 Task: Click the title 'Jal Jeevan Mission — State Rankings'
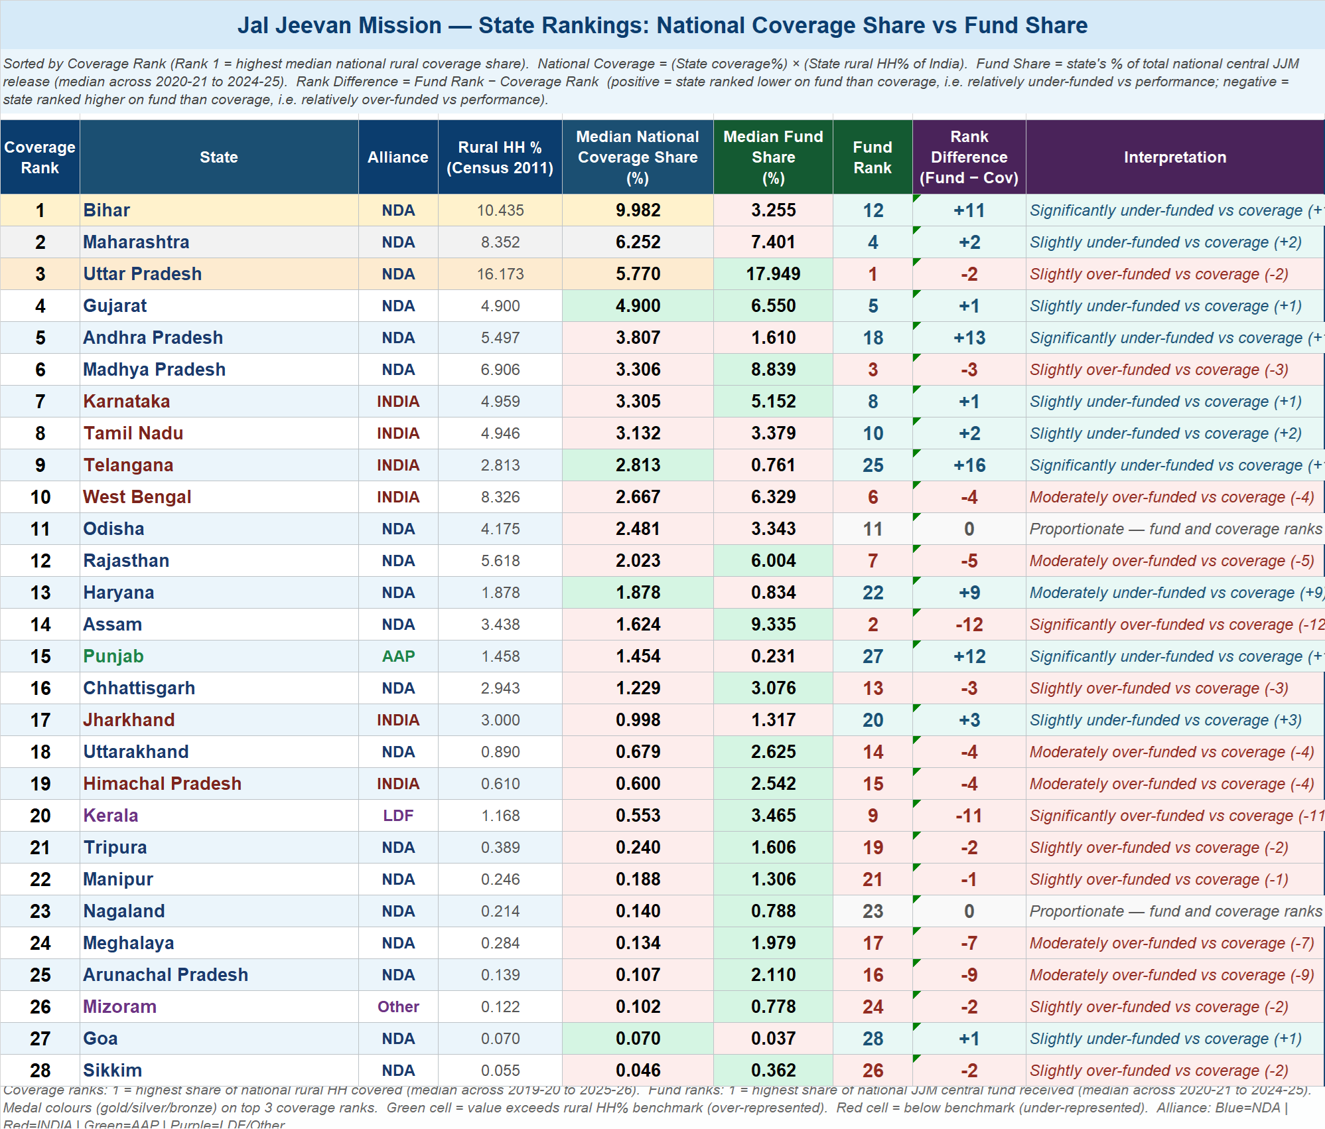(x=662, y=25)
